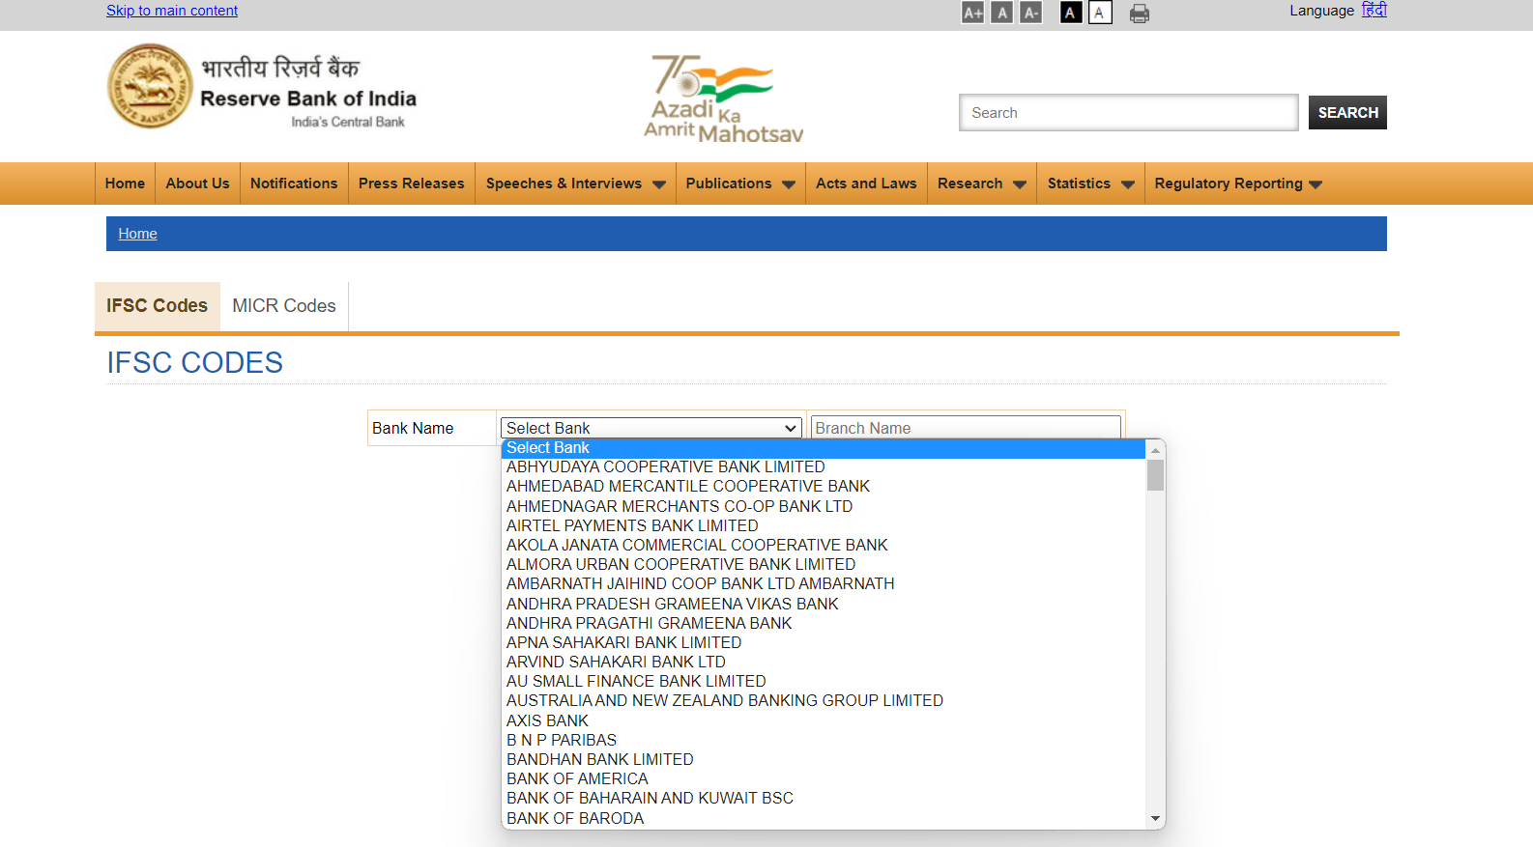Screen dimensions: 1533x847
Task: Click the printer icon
Action: click(1140, 14)
